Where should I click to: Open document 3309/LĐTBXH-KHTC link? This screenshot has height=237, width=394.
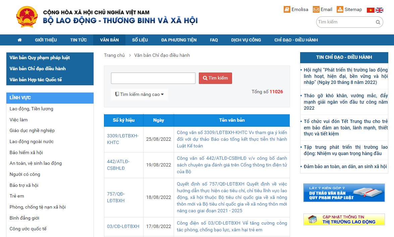[x=122, y=139]
